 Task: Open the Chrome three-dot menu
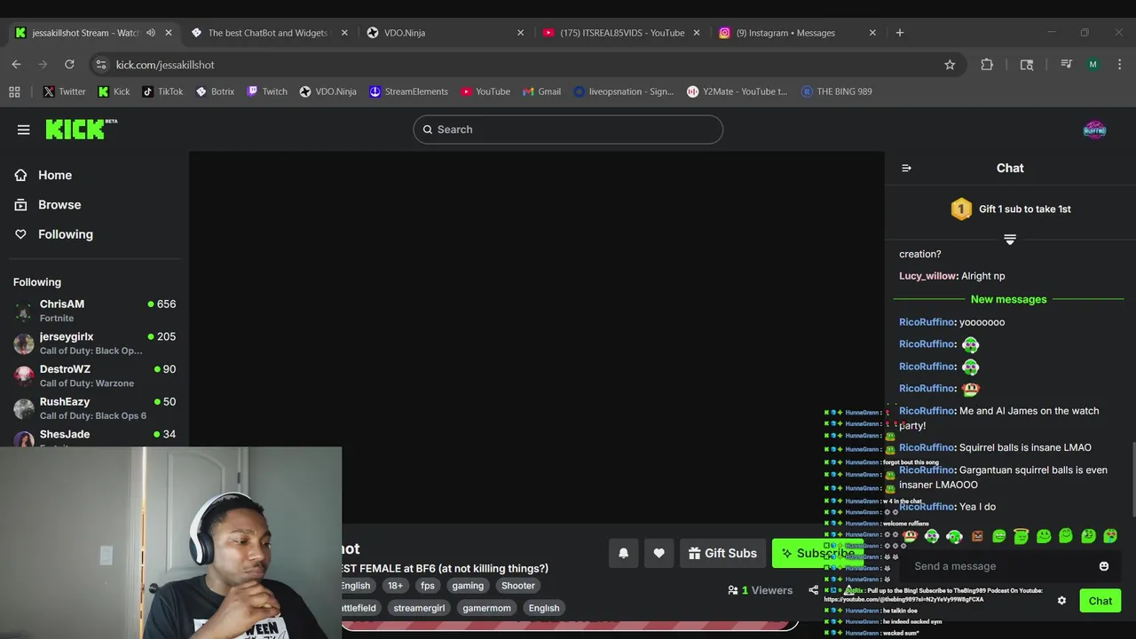pos(1120,65)
